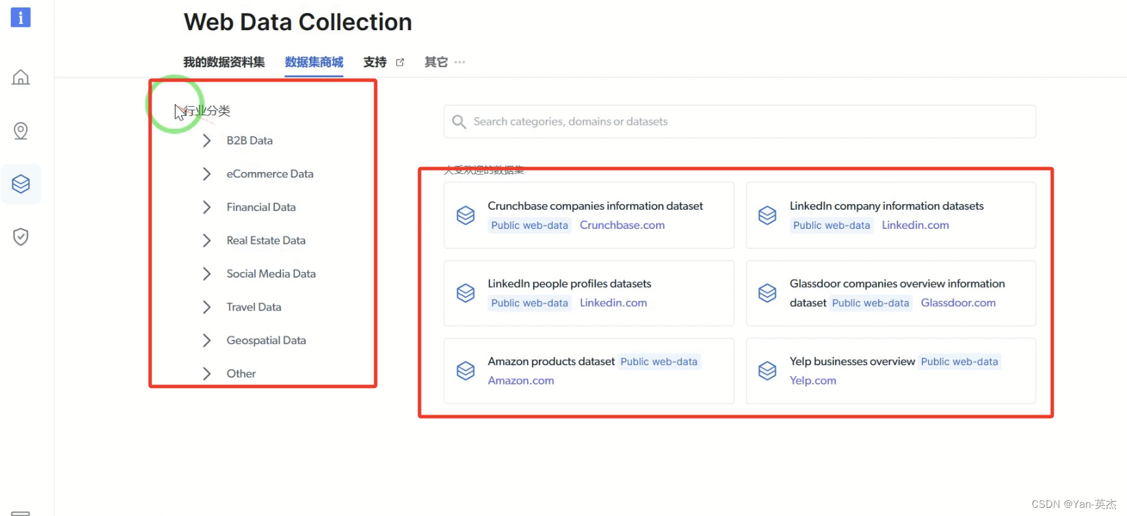The width and height of the screenshot is (1127, 516).
Task: Switch to 我的数据资料集 tab
Action: point(223,62)
